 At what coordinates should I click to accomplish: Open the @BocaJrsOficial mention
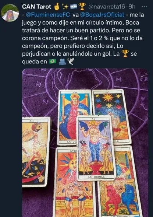pos(102,15)
